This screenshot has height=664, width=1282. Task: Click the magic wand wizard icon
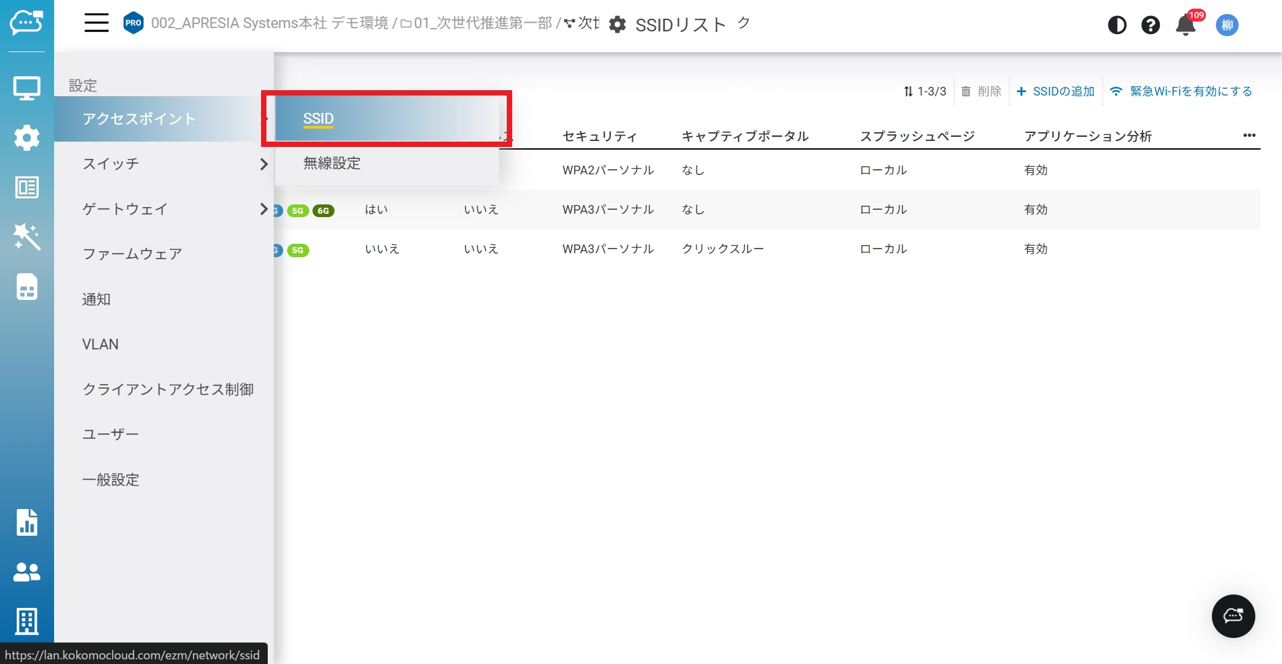click(27, 237)
